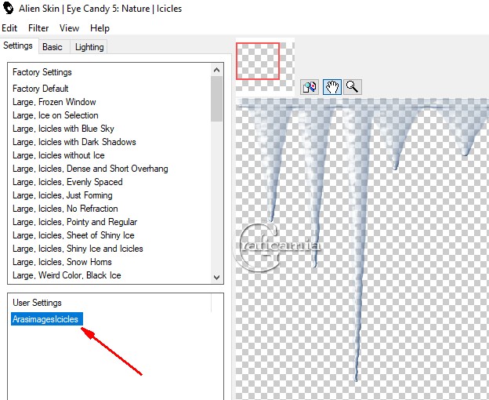Select Shiny Ice and Icicles preset
The height and width of the screenshot is (400, 489).
pos(78,249)
